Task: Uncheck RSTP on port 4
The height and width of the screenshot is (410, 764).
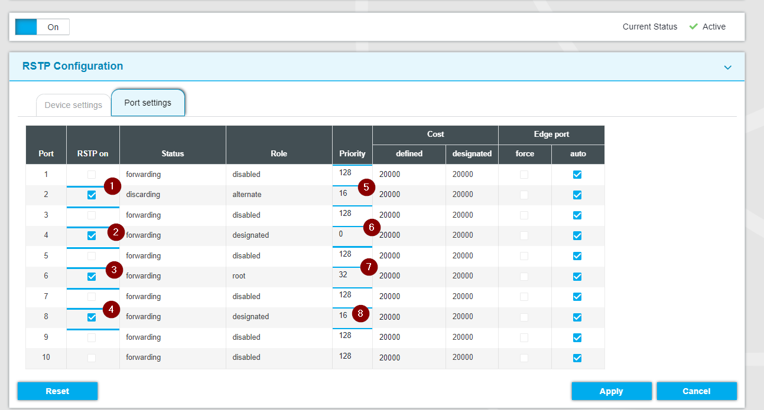Action: pyautogui.click(x=92, y=236)
